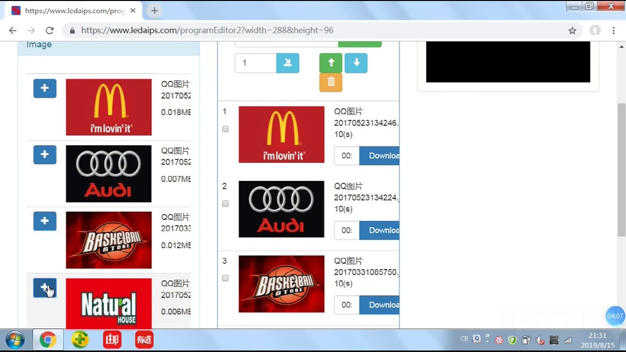The width and height of the screenshot is (626, 352).
Task: Add the McDonald's image with plus button
Action: click(45, 88)
